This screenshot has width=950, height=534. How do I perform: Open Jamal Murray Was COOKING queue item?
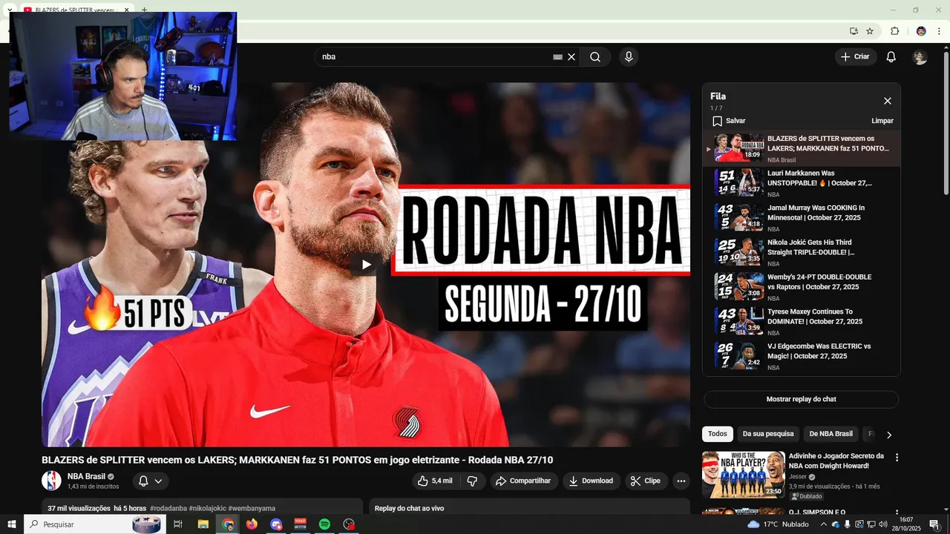click(802, 217)
